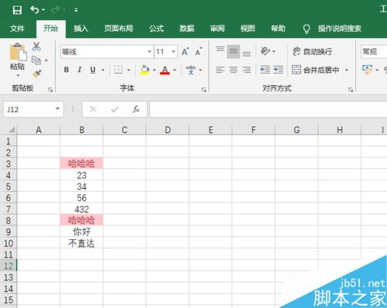Click the Decrease Indent icon

click(265, 70)
